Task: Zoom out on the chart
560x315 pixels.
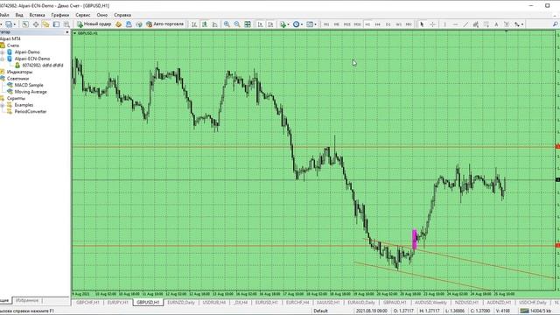Action: pos(237,24)
